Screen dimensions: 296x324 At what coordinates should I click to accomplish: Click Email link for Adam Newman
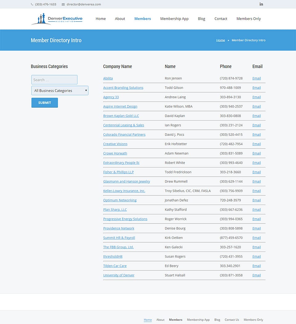(257, 153)
